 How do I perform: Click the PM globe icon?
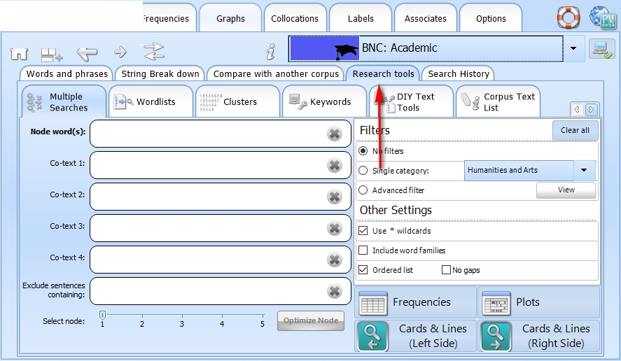tap(602, 17)
